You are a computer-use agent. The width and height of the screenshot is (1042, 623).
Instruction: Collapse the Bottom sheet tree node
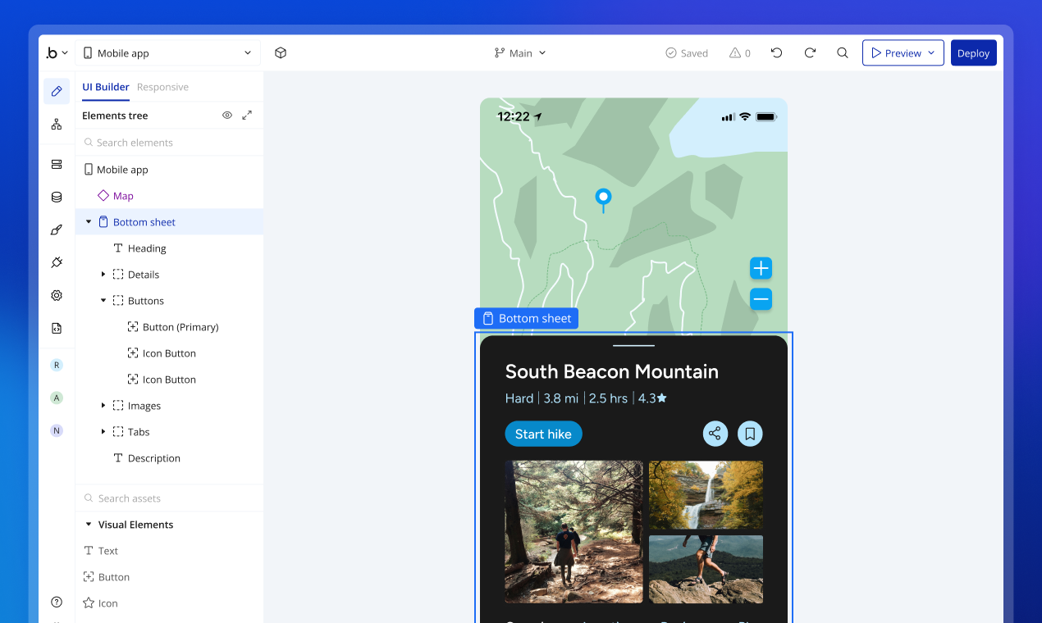point(89,222)
